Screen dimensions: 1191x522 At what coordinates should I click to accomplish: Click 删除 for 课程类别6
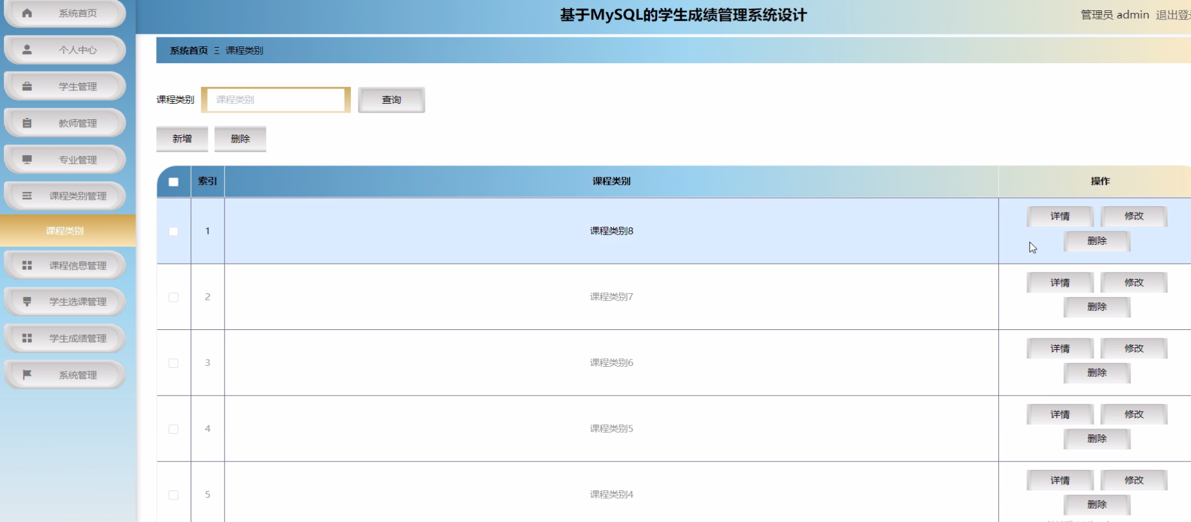pos(1097,373)
